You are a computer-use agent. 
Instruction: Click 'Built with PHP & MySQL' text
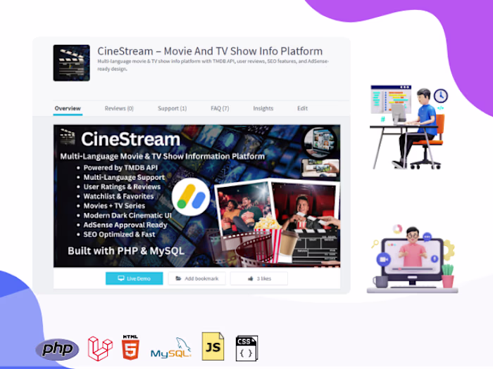[x=126, y=251]
